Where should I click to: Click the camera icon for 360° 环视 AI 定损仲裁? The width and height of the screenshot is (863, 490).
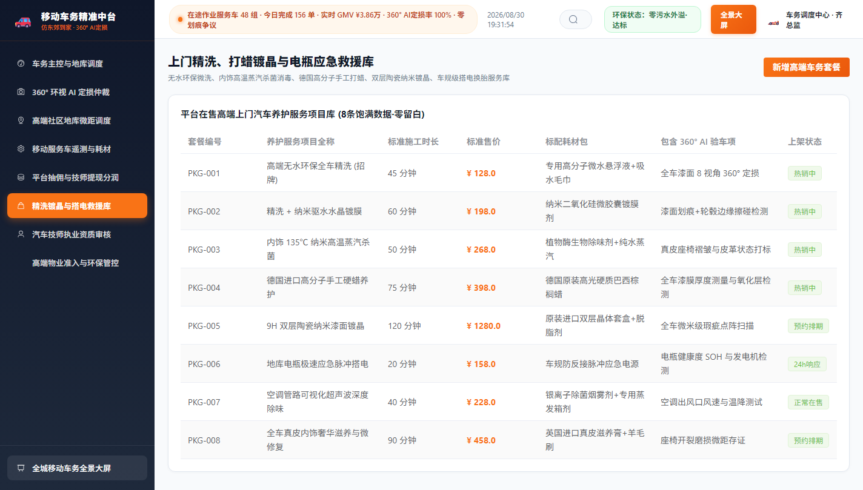coord(21,92)
